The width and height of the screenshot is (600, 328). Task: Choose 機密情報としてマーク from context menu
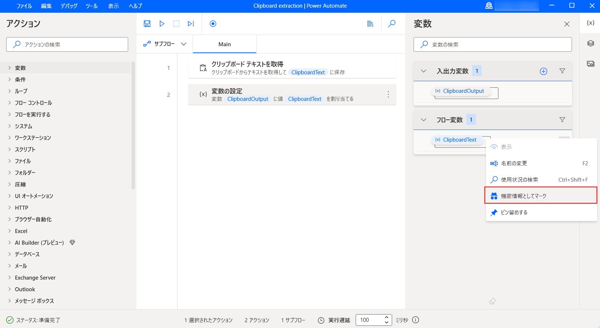[541, 196]
